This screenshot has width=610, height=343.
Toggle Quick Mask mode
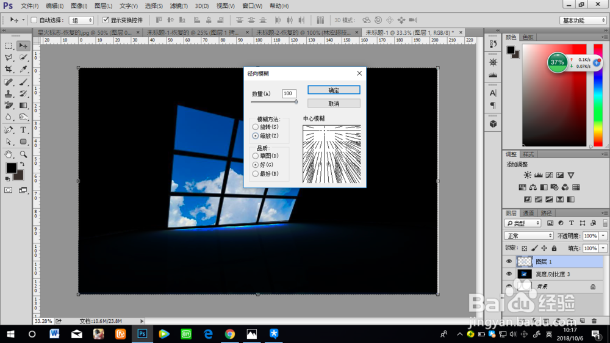(x=8, y=190)
